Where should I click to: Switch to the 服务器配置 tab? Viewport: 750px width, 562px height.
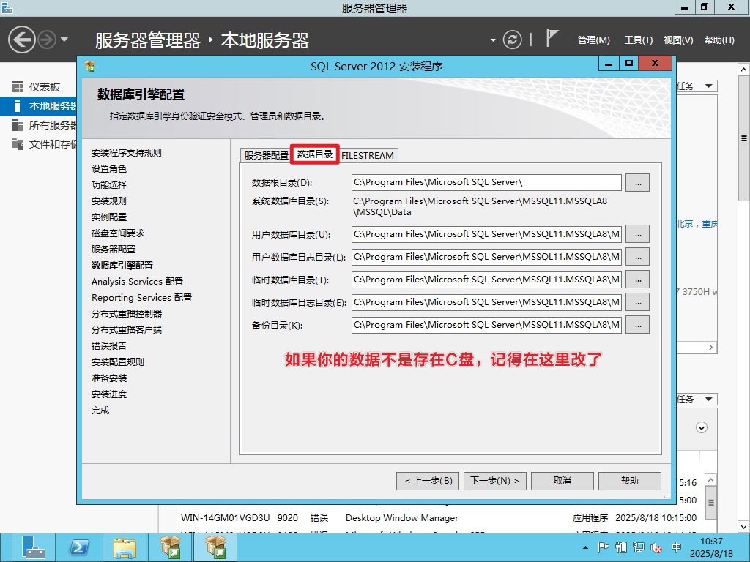point(266,155)
